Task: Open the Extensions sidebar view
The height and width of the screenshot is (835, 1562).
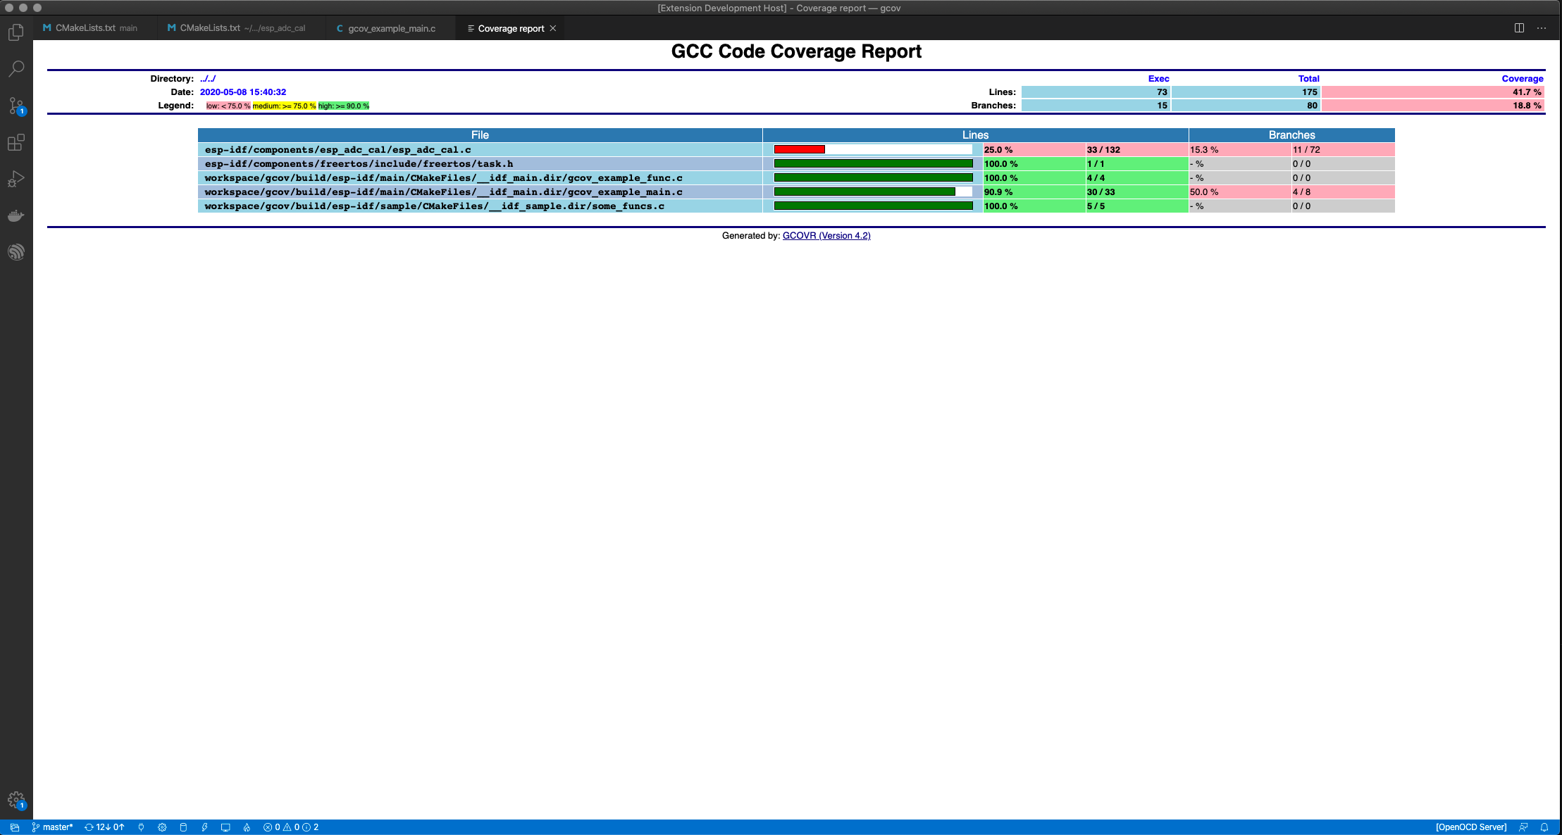Action: pyautogui.click(x=16, y=142)
